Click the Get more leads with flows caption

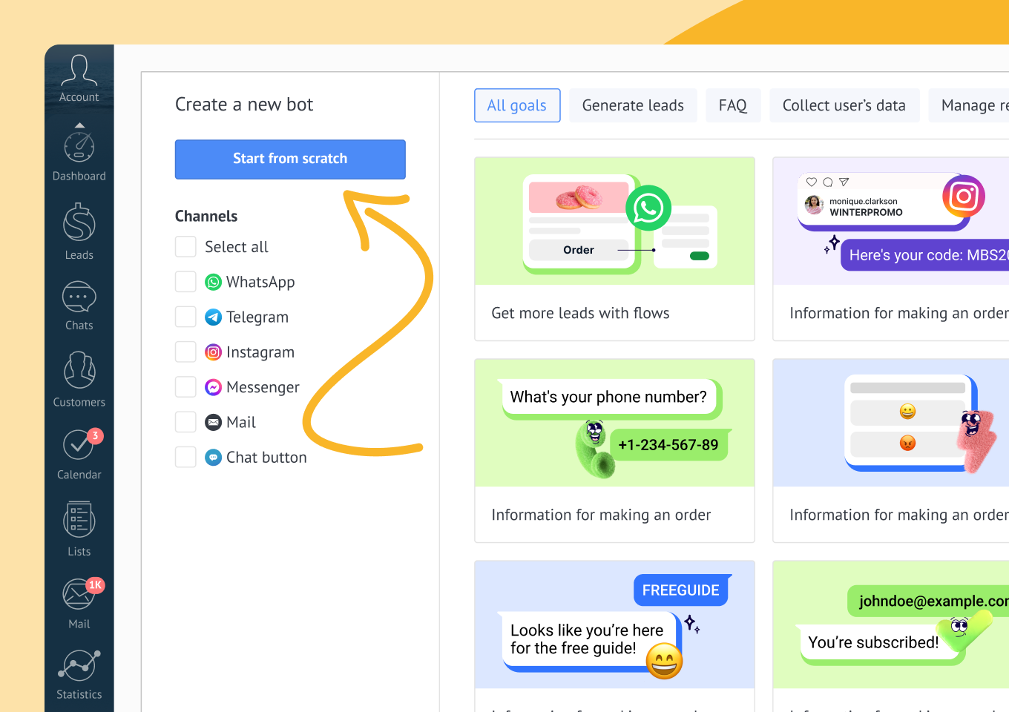coord(580,313)
